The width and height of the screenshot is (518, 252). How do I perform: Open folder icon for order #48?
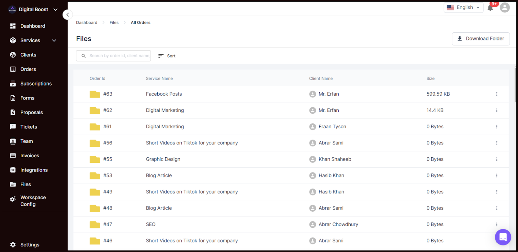[x=95, y=208]
